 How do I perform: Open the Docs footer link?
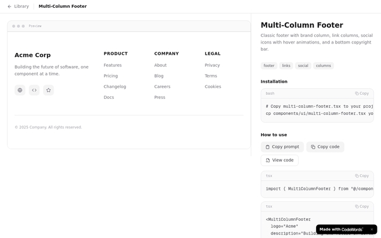click(108, 97)
